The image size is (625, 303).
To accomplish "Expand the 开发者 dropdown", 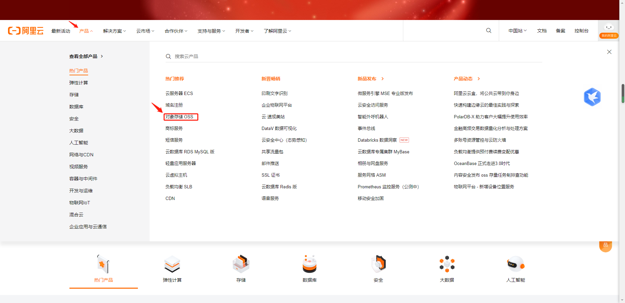I will (x=244, y=31).
